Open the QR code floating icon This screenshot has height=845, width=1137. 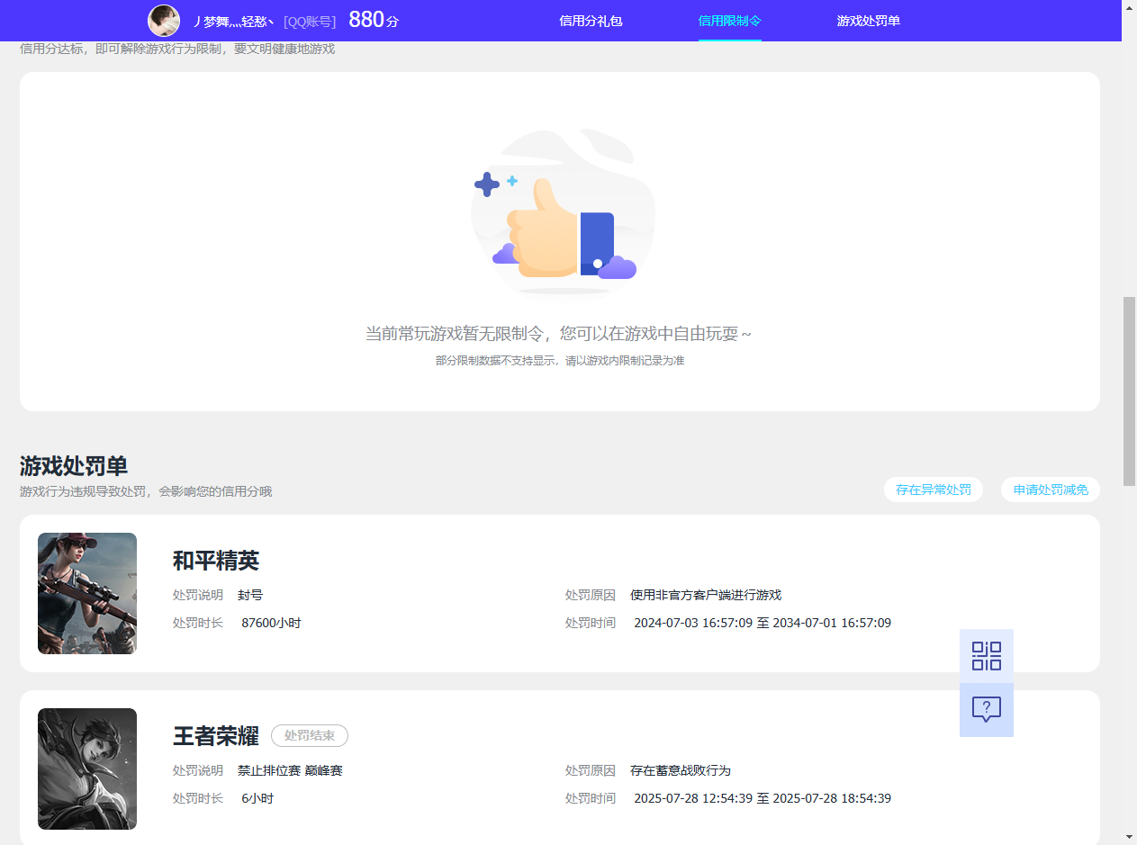click(987, 656)
